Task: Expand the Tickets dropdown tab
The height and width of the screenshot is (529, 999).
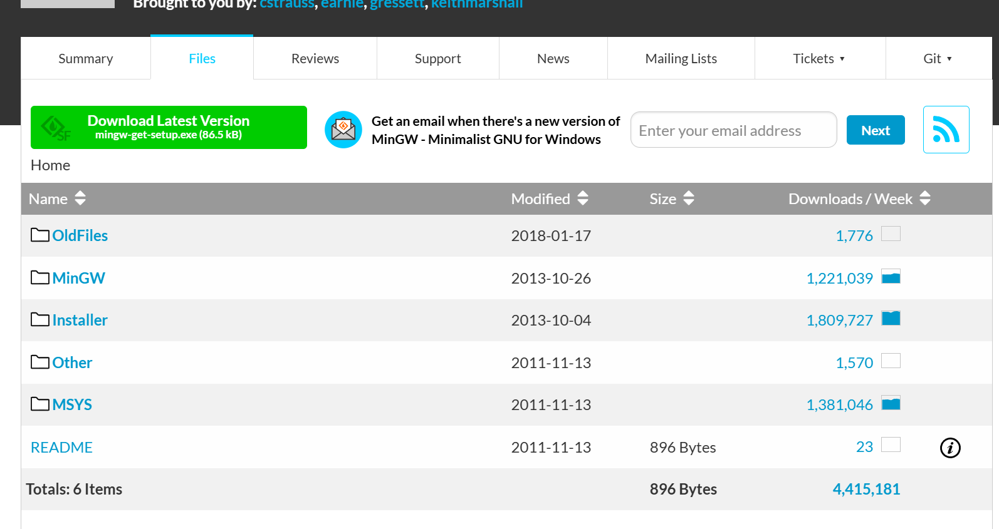Action: pyautogui.click(x=820, y=58)
